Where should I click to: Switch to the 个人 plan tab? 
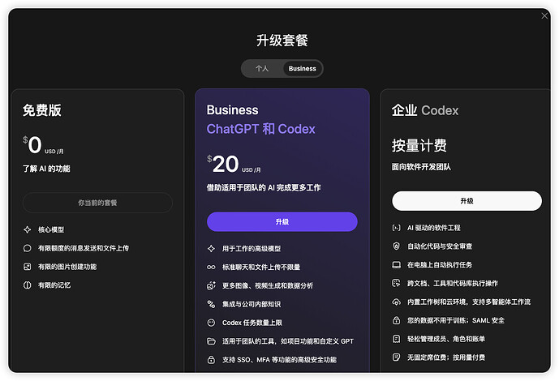click(262, 68)
